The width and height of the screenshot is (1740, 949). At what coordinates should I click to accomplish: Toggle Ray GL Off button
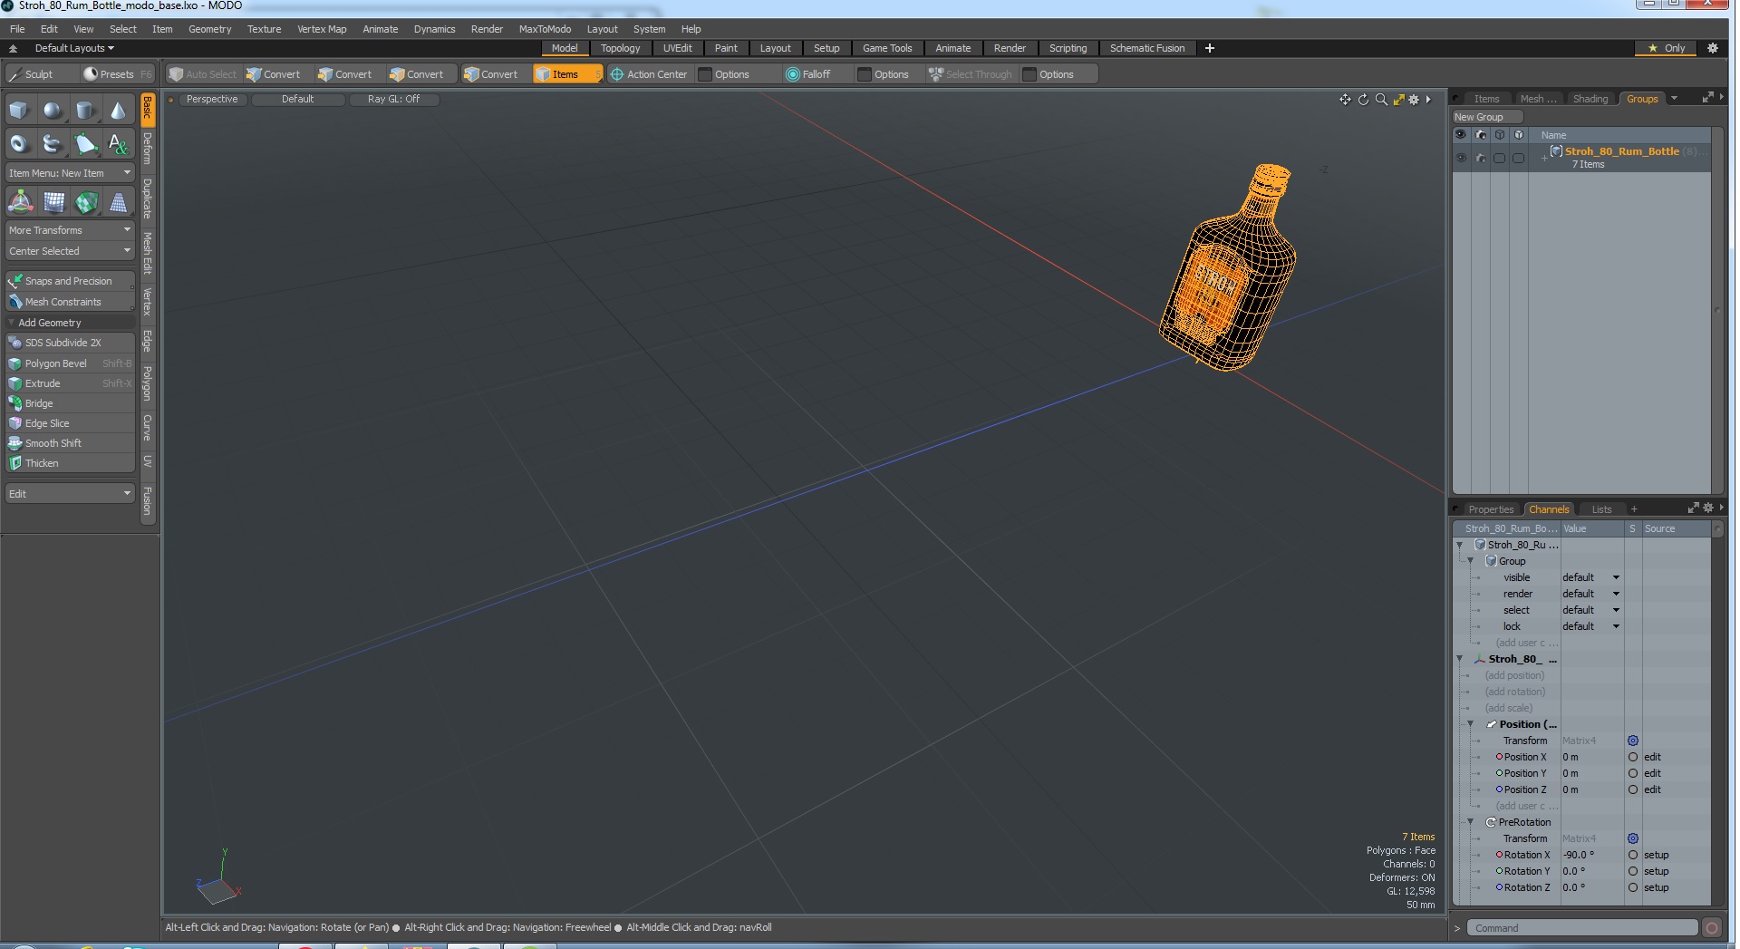coord(393,100)
